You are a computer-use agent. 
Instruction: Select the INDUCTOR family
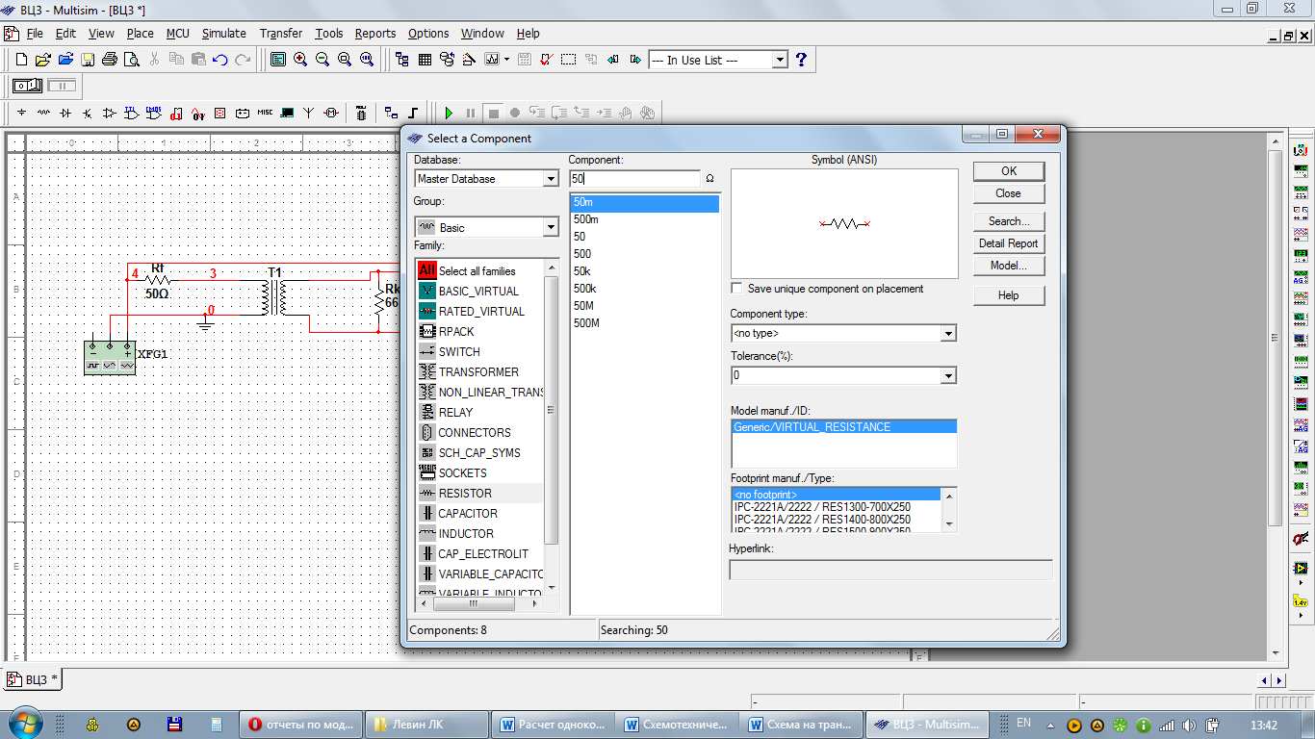[x=466, y=534]
